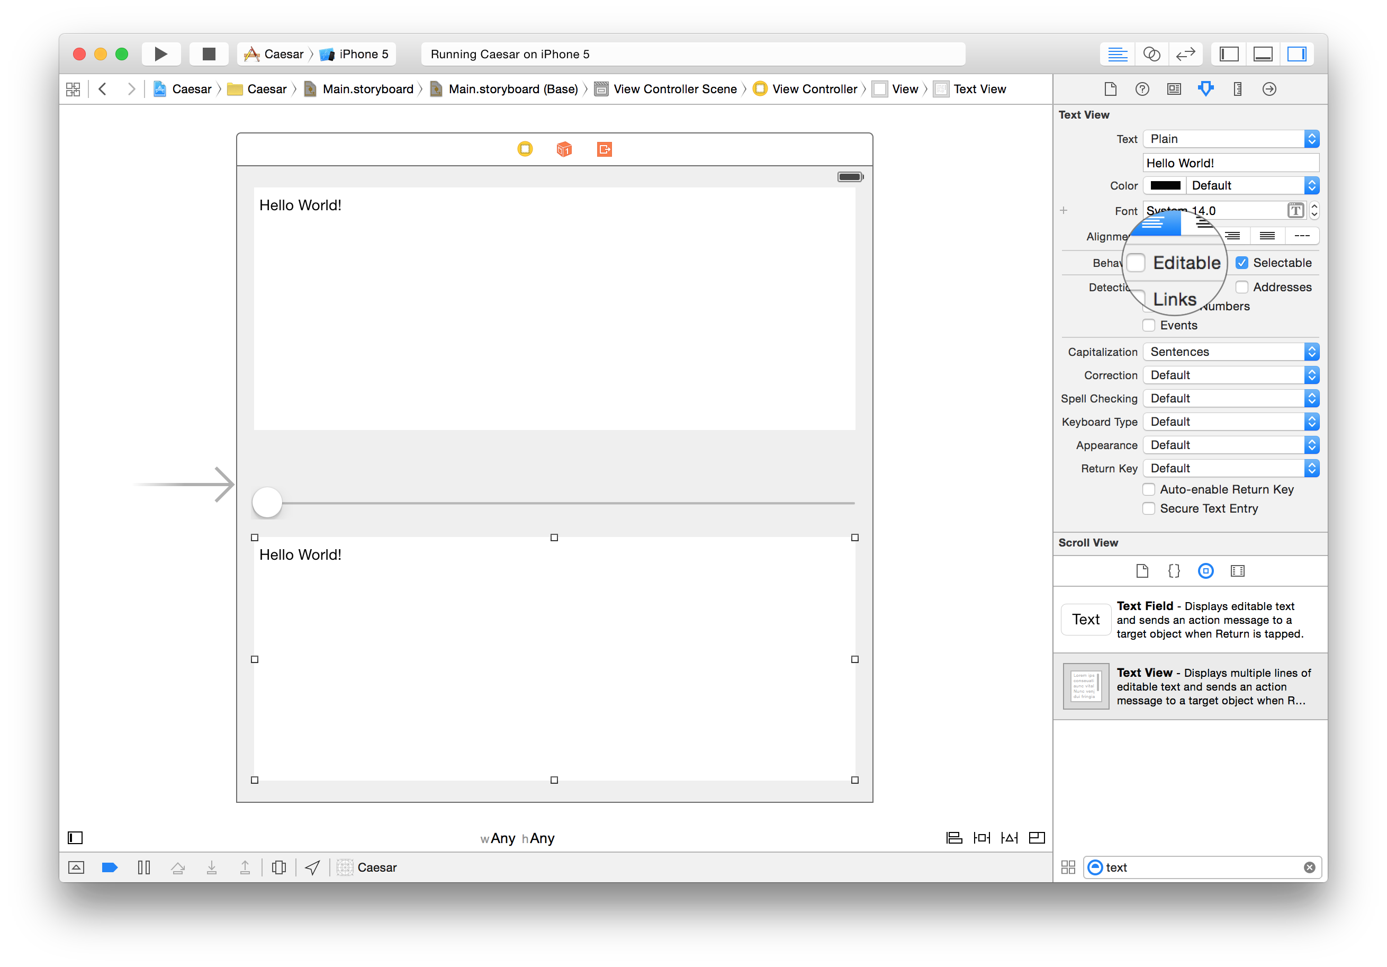The image size is (1387, 967).
Task: Open Spell Checking dropdown
Action: point(1231,398)
